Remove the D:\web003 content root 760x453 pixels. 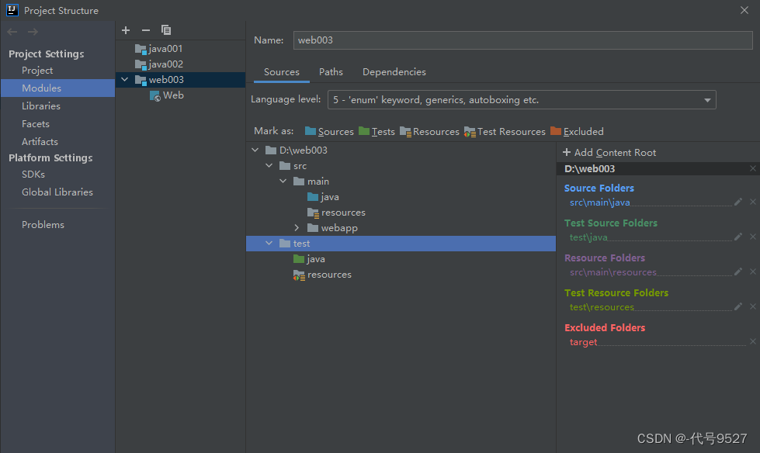pyautogui.click(x=753, y=168)
